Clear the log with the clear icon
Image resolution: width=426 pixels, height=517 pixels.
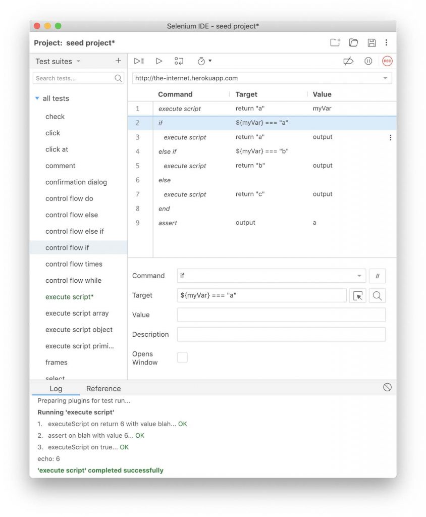click(387, 387)
